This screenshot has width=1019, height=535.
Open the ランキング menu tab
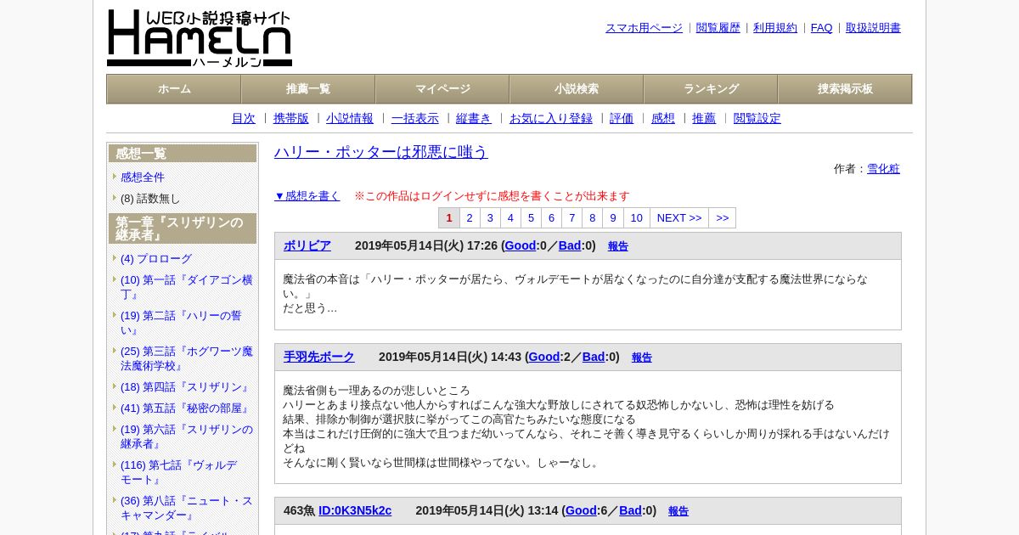[711, 89]
